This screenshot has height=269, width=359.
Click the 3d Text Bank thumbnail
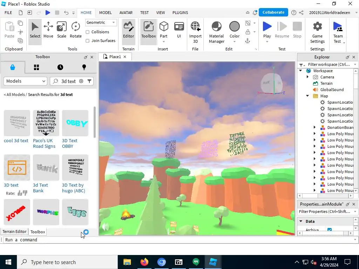46,167
